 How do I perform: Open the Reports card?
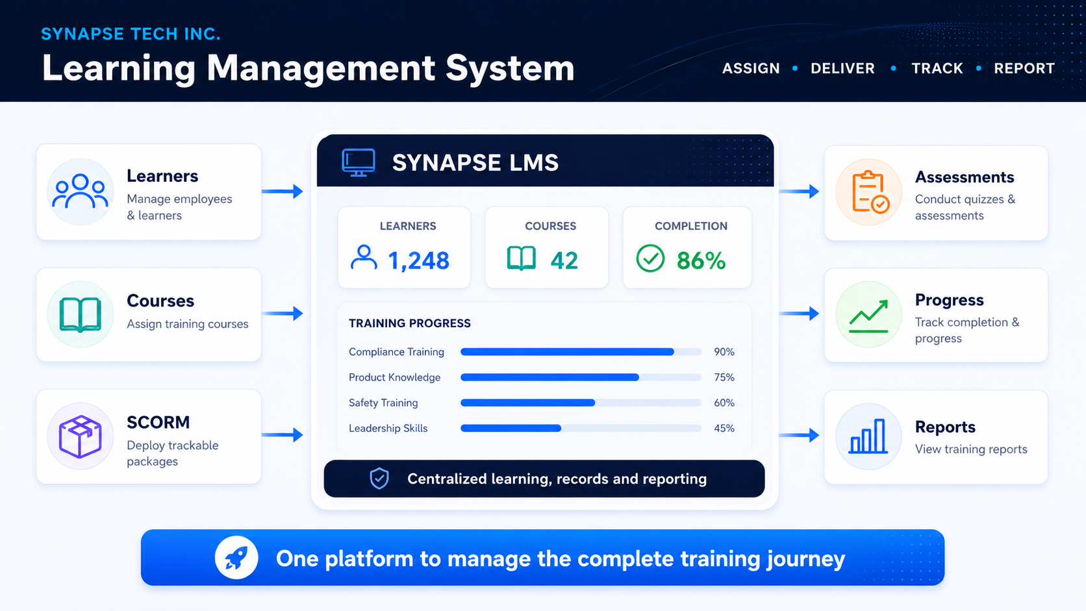(936, 437)
